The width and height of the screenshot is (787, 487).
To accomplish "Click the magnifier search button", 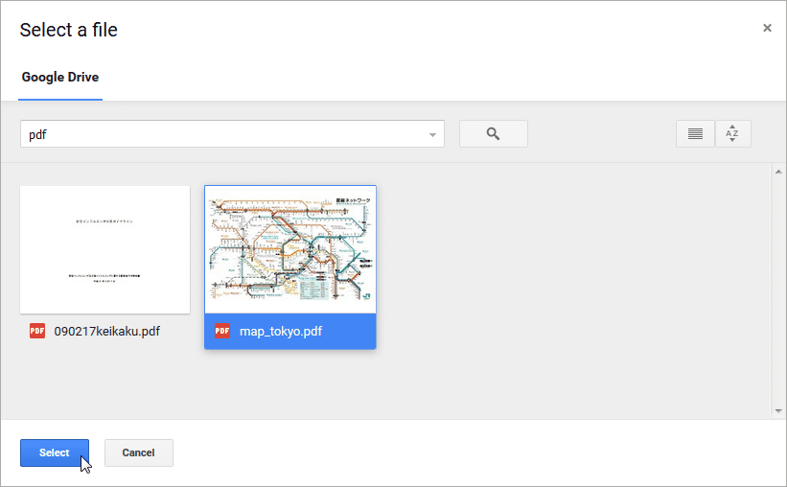I will coord(494,133).
